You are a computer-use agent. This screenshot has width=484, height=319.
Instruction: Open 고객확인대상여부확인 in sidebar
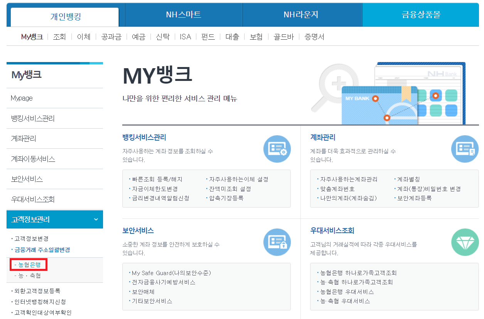point(43,313)
